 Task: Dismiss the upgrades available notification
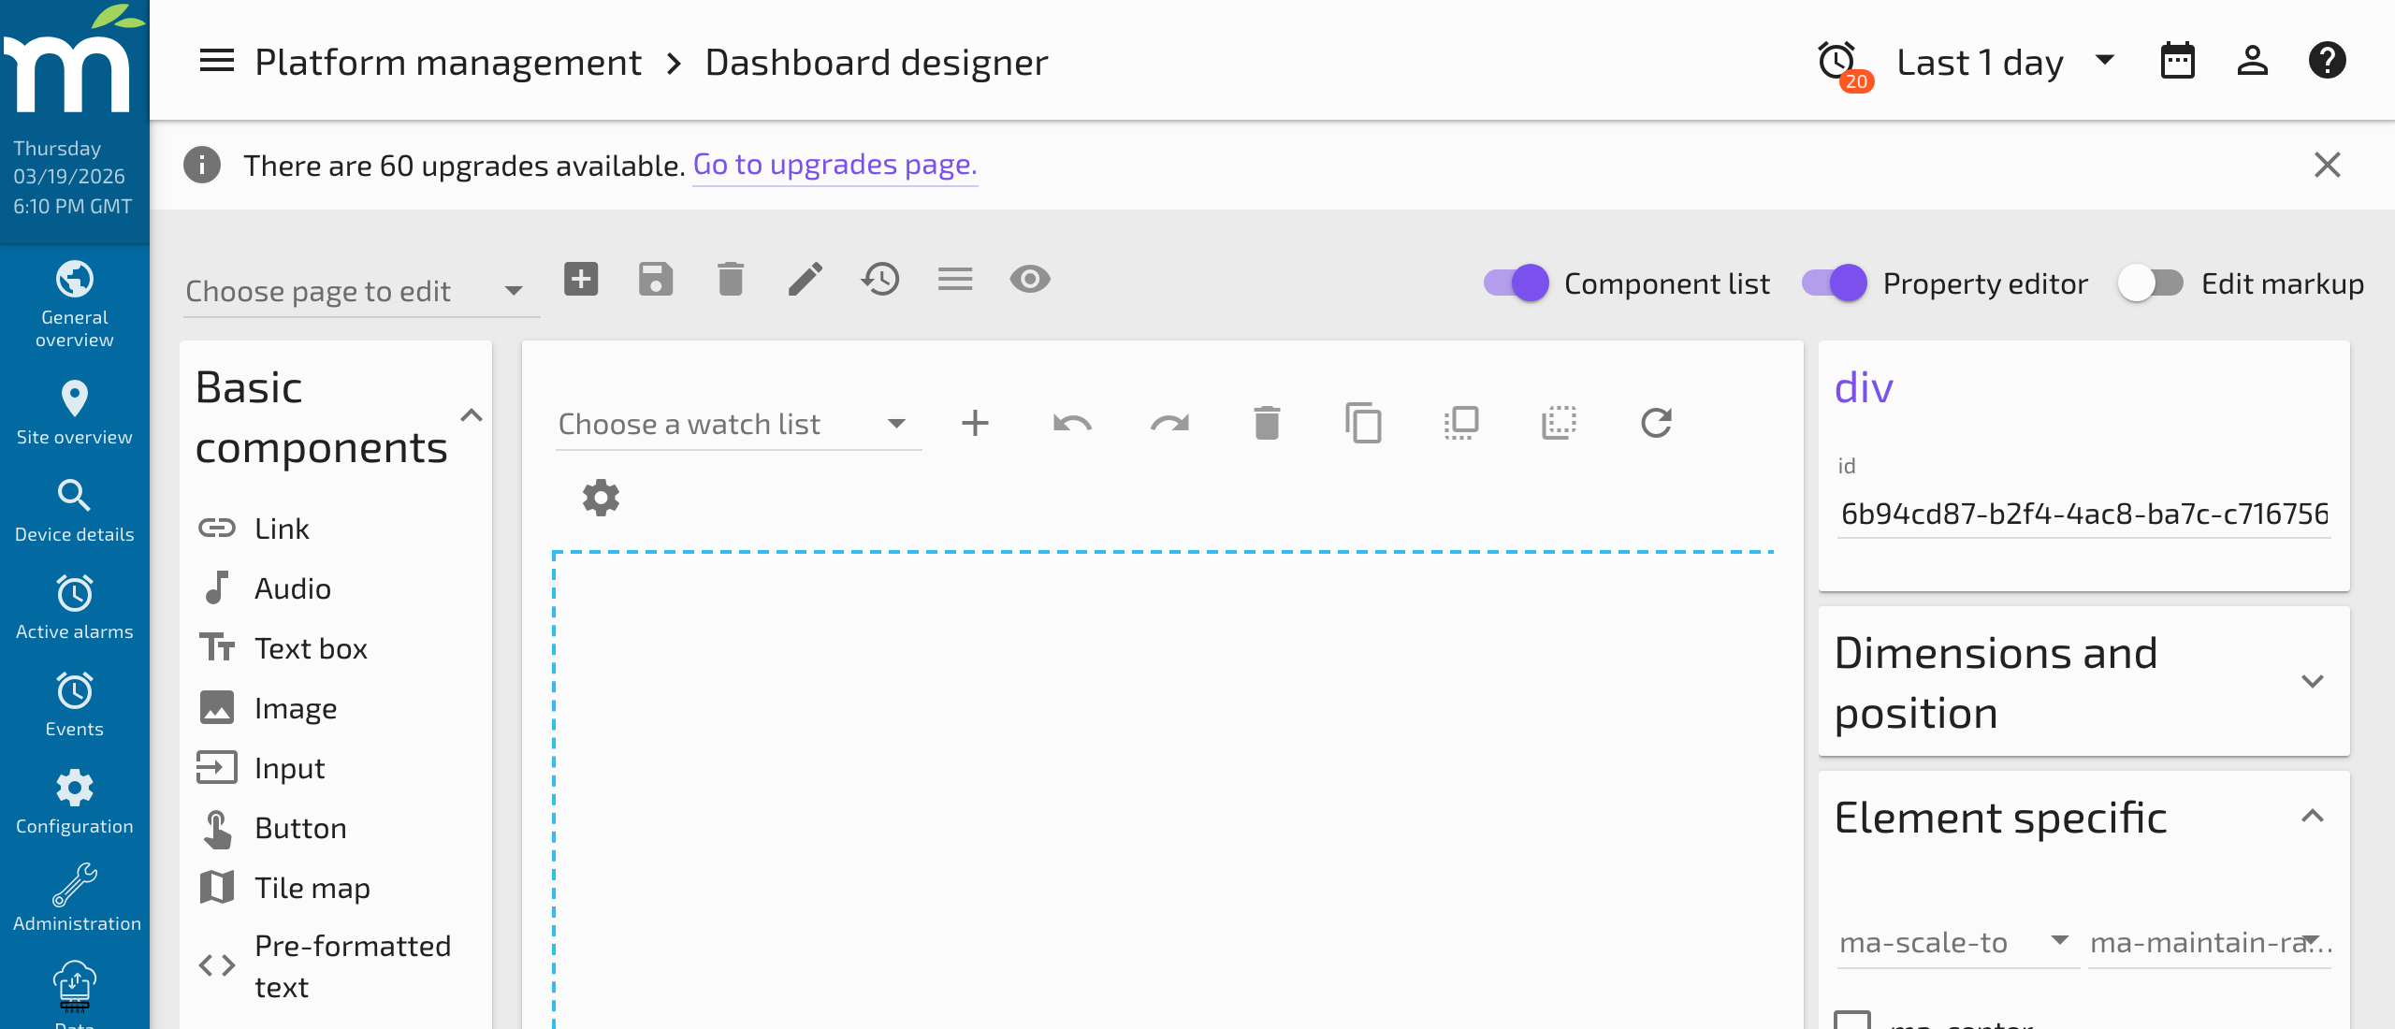coord(2329,165)
